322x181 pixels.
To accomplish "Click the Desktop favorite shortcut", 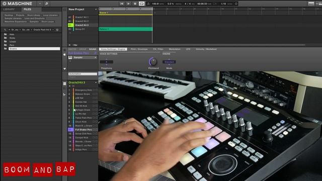I will click(x=9, y=15).
